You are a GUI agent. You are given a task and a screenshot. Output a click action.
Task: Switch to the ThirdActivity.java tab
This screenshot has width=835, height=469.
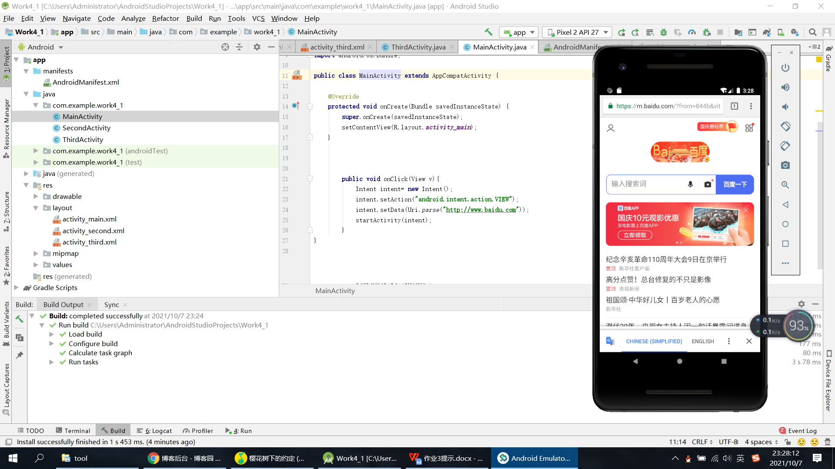click(417, 47)
